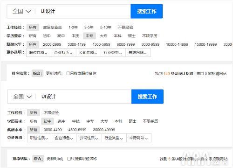Image resolution: width=233 pixels, height=168 pixels.
Task: Filter salary 3000-4499 in upper panel
Action: [76, 44]
